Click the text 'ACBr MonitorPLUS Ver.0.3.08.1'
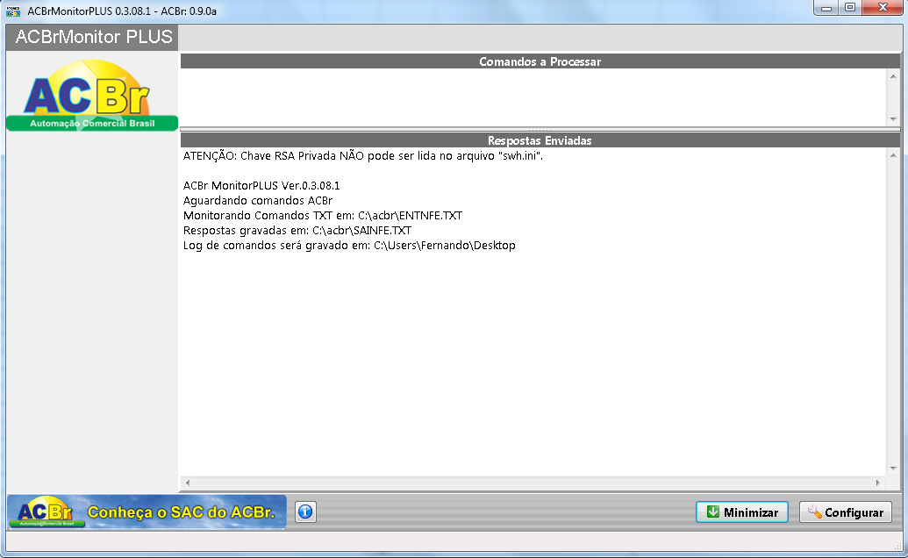Viewport: 908px width, 558px height. pos(261,186)
